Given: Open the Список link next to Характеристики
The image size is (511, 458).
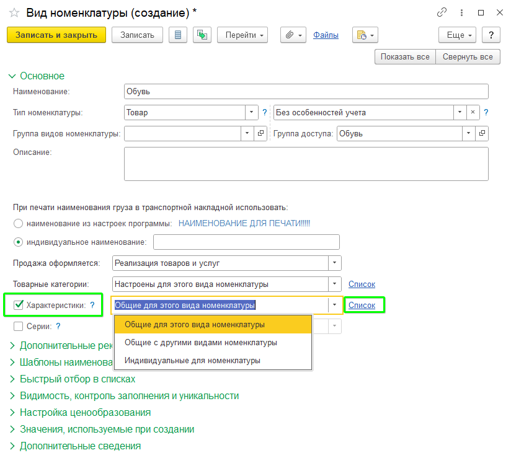Looking at the screenshot, I should coord(362,305).
